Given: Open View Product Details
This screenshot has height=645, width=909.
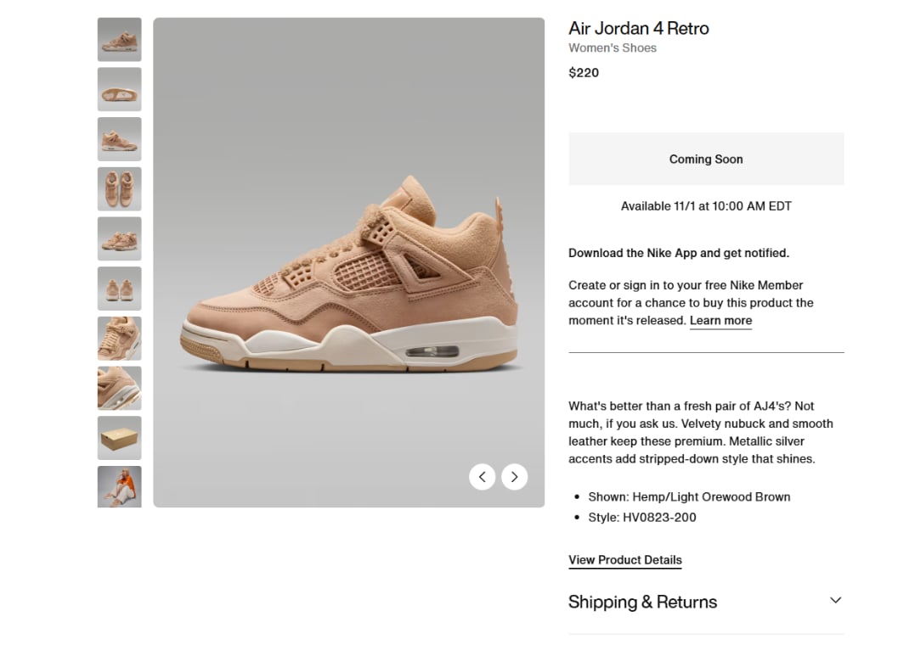Looking at the screenshot, I should click(624, 559).
